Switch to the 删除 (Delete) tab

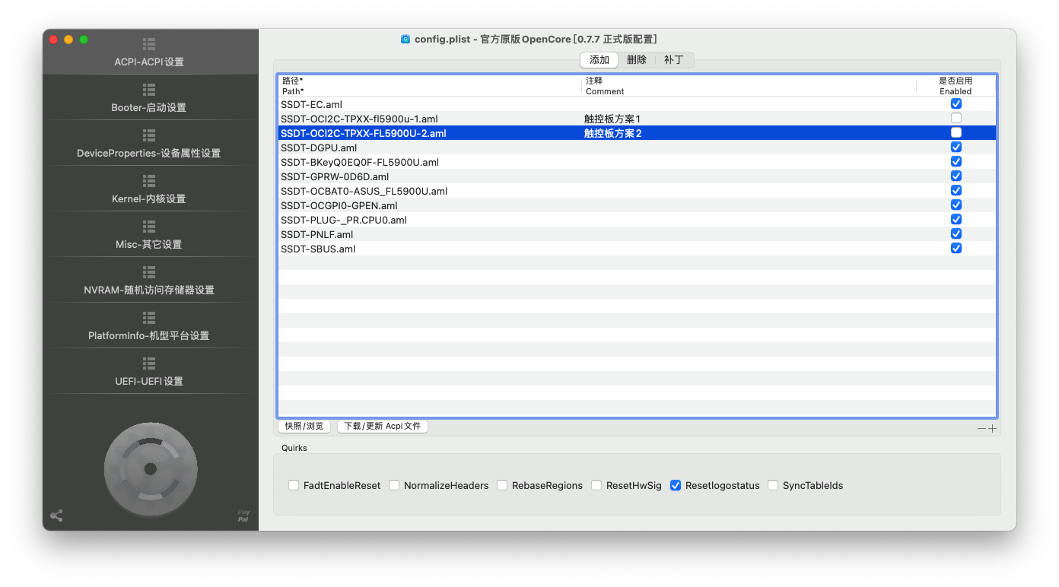(636, 60)
